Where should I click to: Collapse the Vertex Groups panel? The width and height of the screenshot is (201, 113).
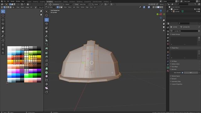(x=176, y=35)
